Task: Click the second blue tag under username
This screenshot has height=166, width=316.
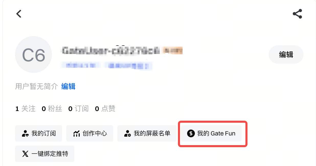Action: tap(129, 66)
